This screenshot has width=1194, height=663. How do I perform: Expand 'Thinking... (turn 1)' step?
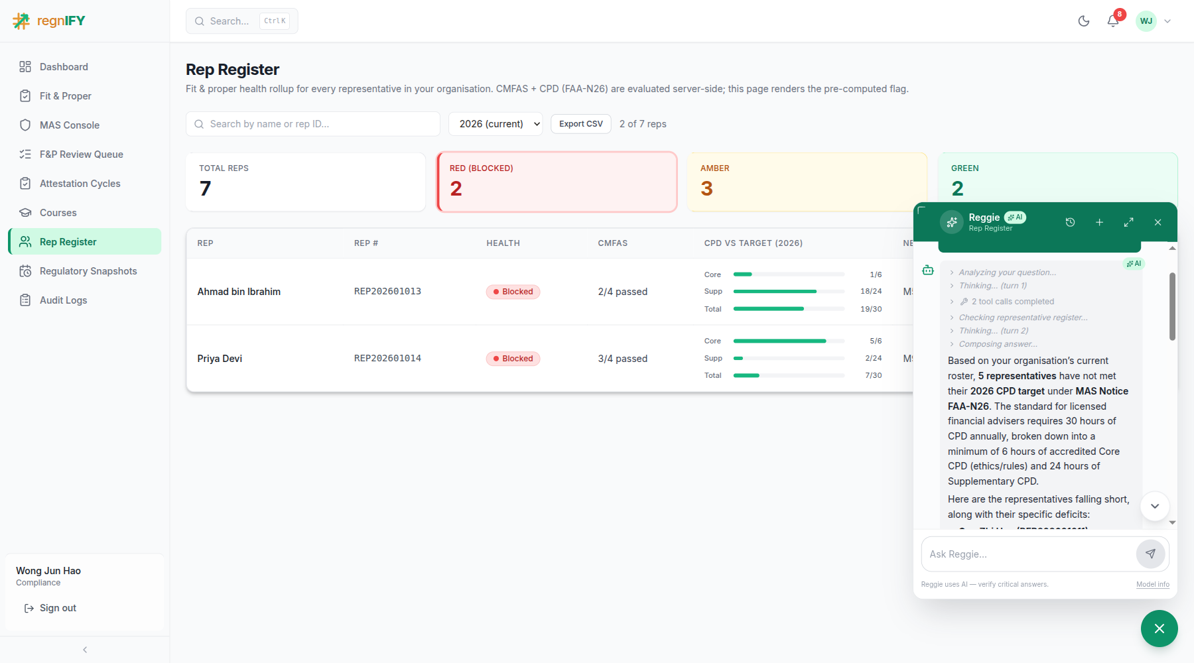[x=988, y=286]
